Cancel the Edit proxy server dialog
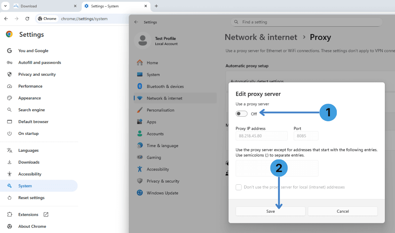This screenshot has width=395, height=233. tap(343, 211)
